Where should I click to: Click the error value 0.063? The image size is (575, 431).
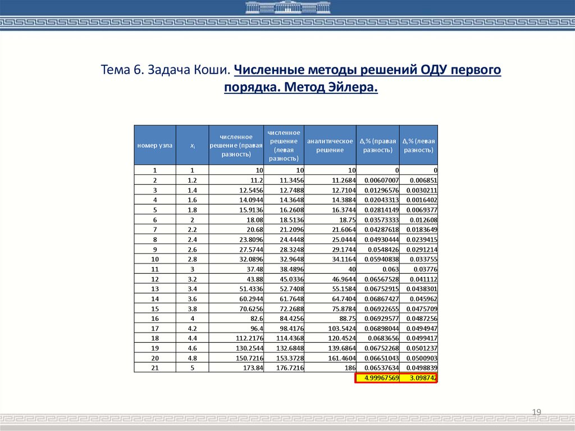pyautogui.click(x=378, y=269)
